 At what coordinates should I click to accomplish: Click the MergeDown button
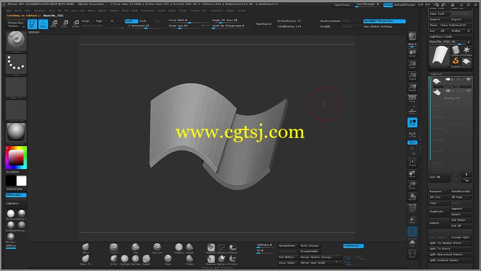click(288, 246)
